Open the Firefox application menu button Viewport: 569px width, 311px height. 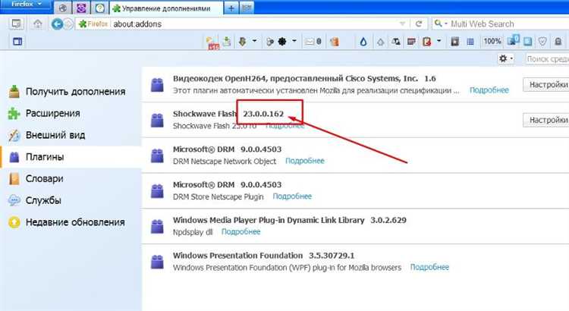click(25, 5)
